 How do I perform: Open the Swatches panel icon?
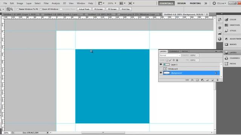pos(226,25)
